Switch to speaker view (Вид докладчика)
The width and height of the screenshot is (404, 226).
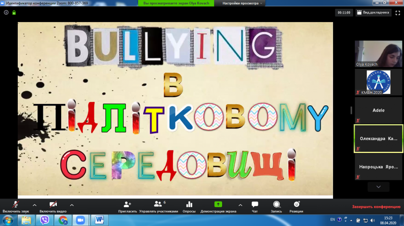click(373, 12)
